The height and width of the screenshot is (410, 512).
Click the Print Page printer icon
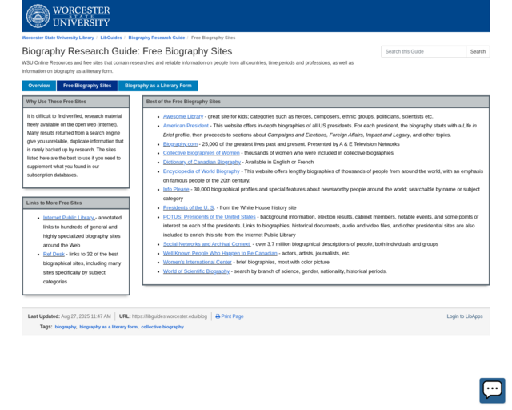click(x=218, y=316)
